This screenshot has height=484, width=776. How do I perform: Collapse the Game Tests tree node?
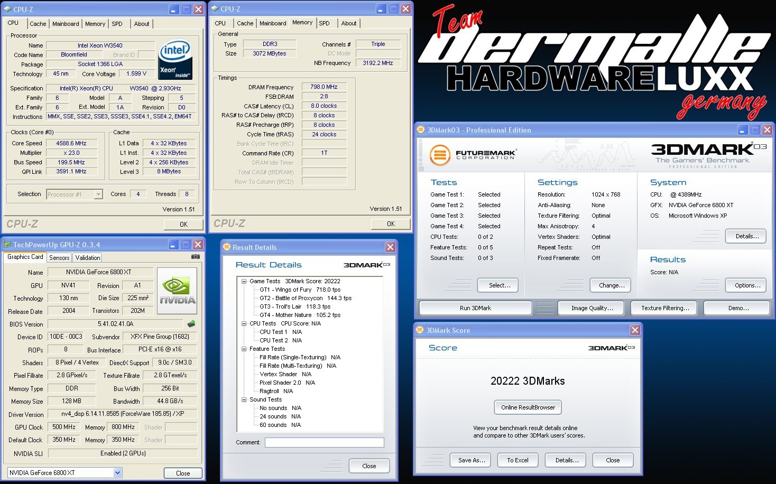pyautogui.click(x=244, y=281)
